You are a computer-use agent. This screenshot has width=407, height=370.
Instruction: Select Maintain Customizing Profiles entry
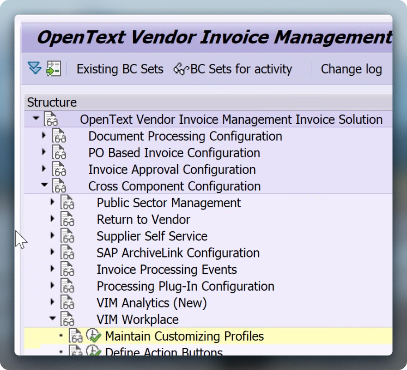tap(184, 336)
